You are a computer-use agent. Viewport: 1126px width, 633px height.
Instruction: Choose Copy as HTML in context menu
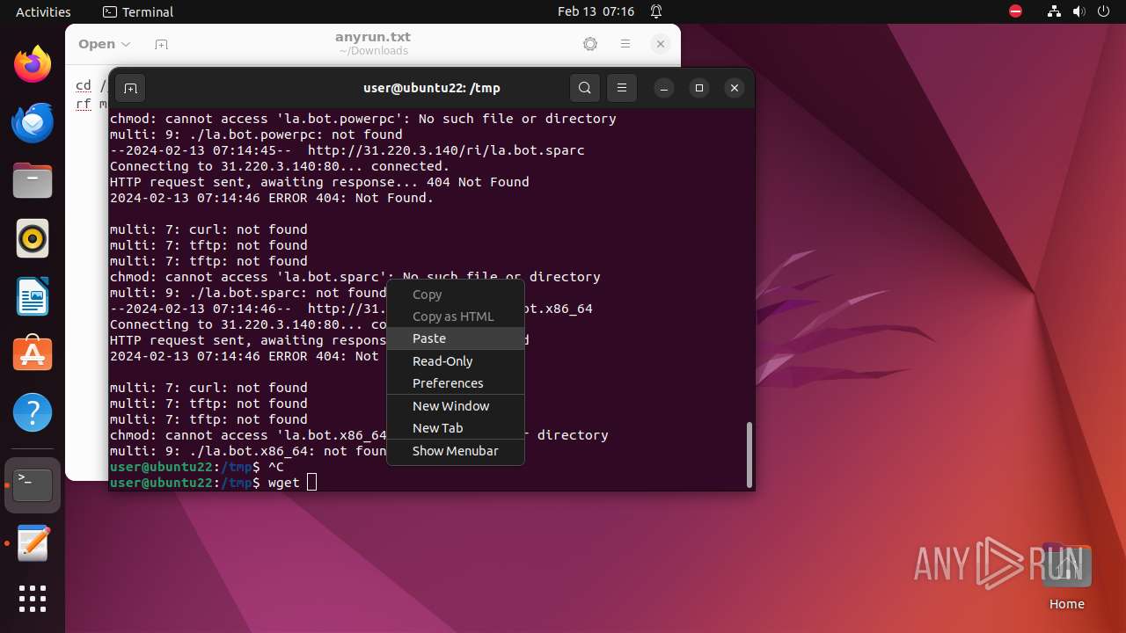456,316
